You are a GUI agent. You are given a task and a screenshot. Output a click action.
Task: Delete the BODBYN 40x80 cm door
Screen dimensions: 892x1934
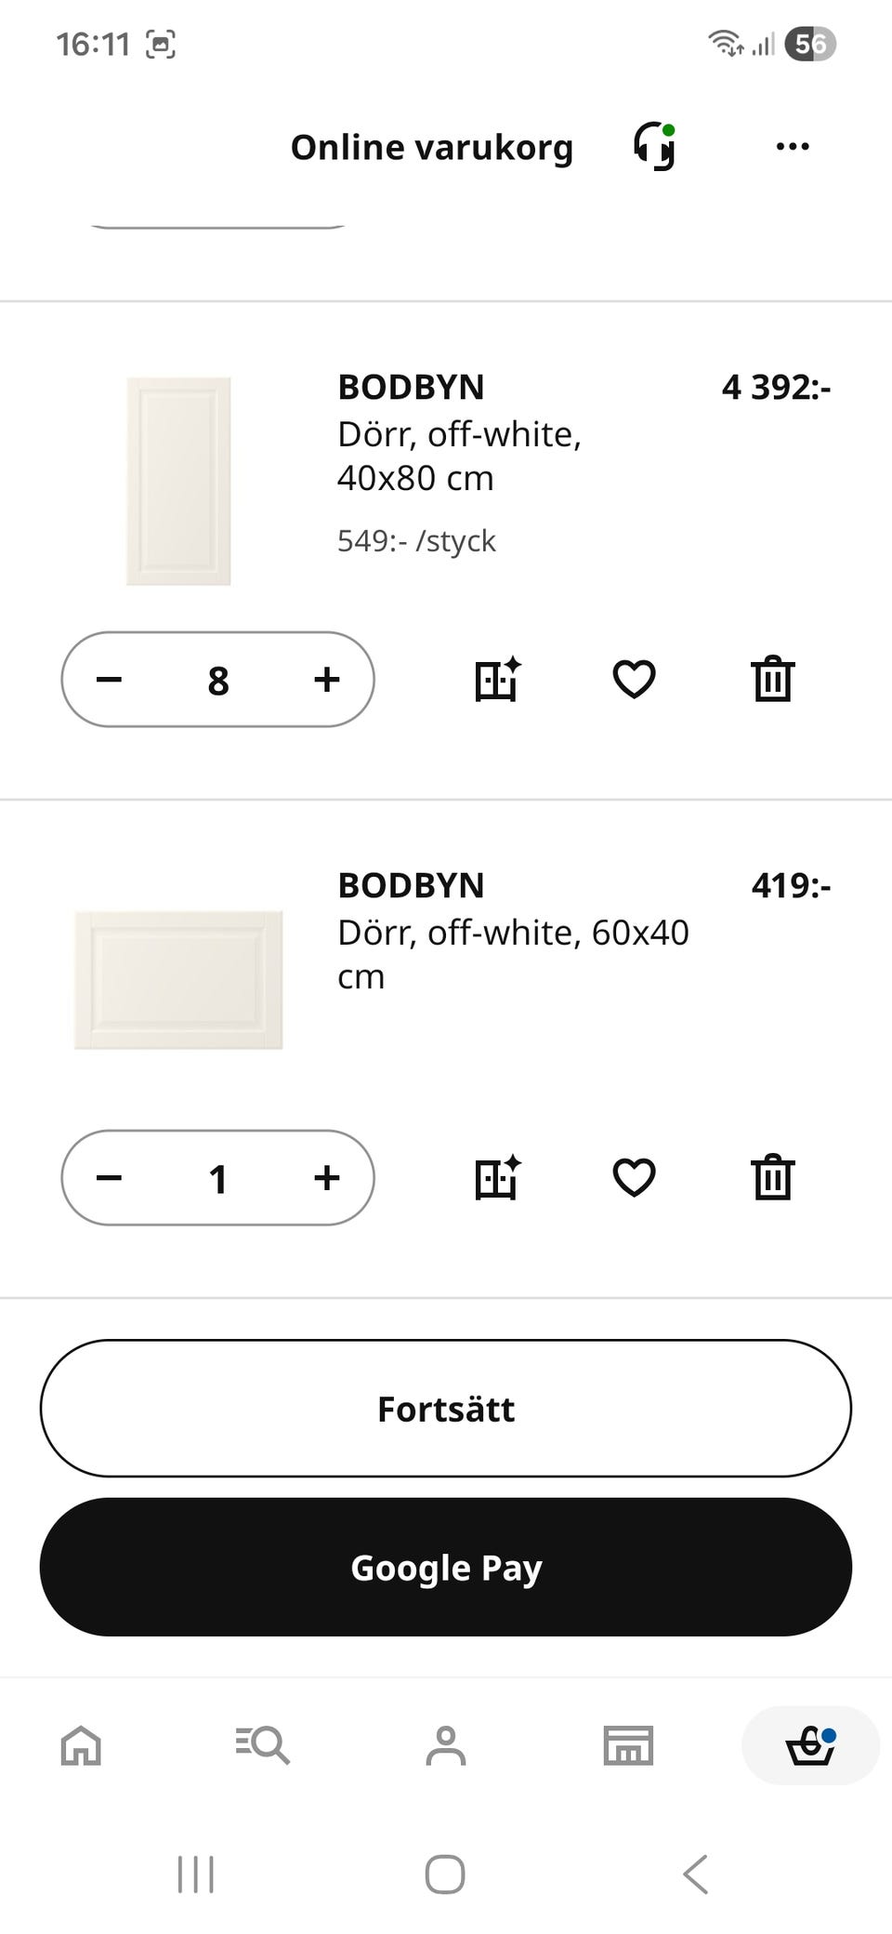(x=772, y=679)
